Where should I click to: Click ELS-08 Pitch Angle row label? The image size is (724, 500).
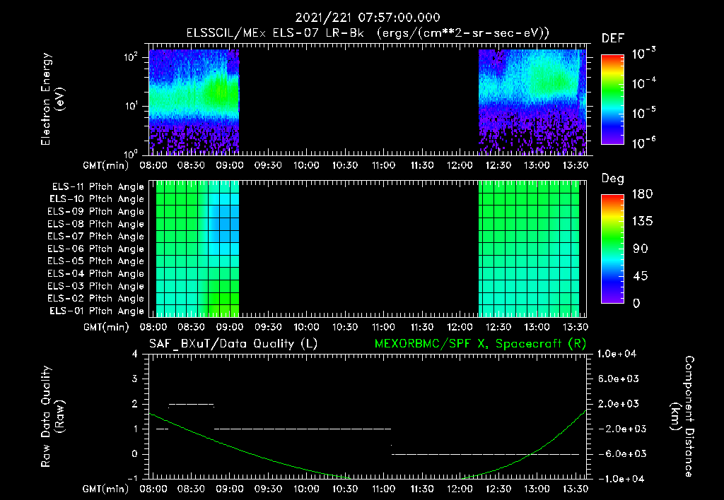point(96,224)
